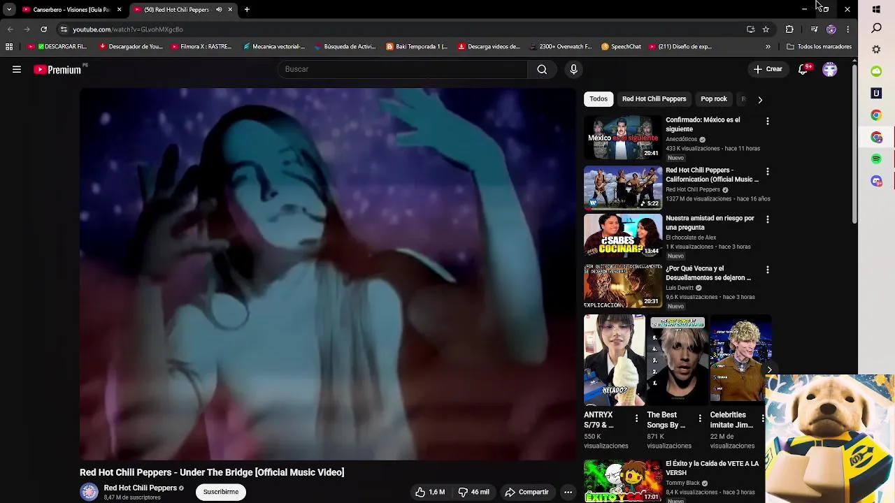The width and height of the screenshot is (895, 503).
Task: Open Chrome three-dot main menu
Action: pyautogui.click(x=847, y=29)
